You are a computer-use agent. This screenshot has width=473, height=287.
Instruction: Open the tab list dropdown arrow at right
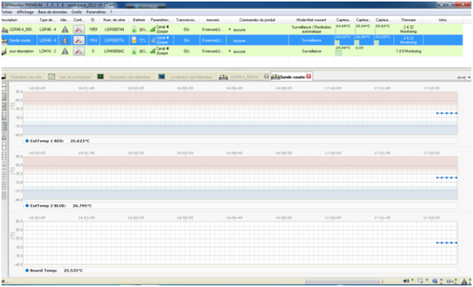point(469,77)
